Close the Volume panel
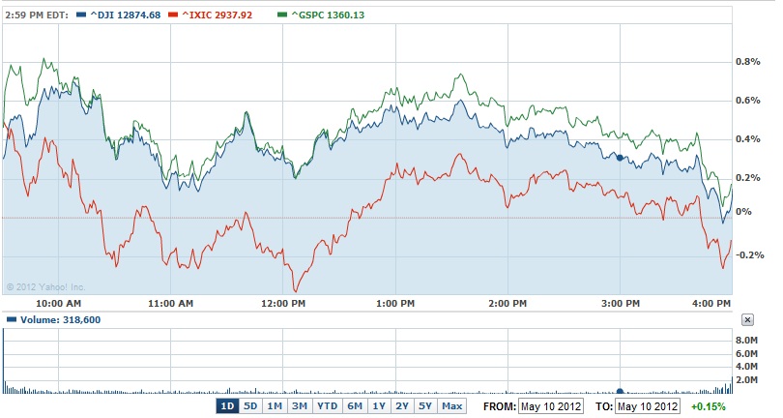The image size is (783, 418). [x=747, y=319]
